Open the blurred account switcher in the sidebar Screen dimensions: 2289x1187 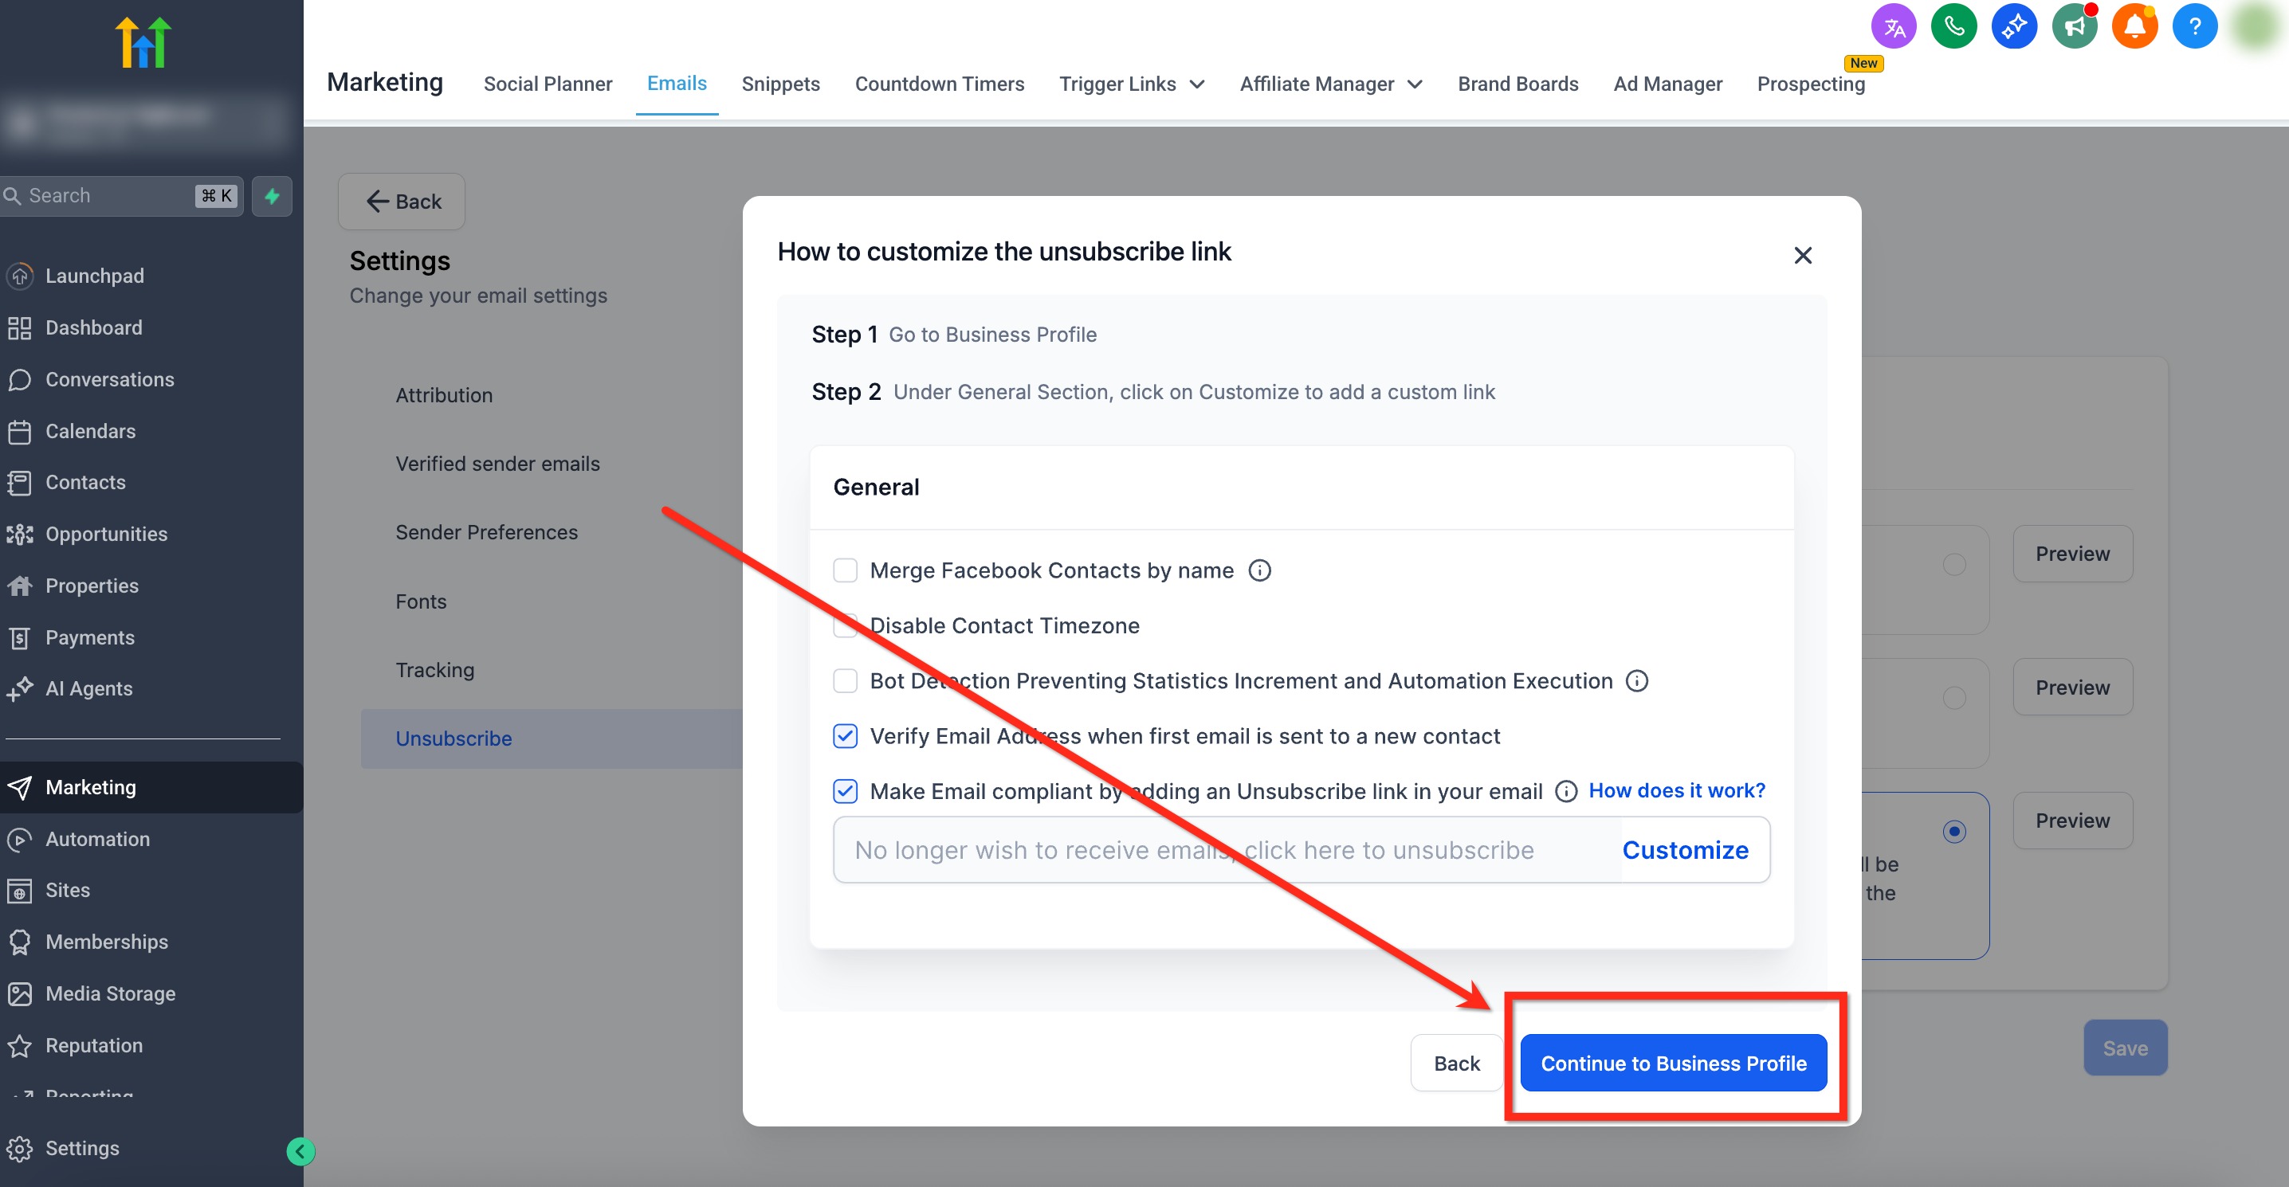pyautogui.click(x=142, y=121)
